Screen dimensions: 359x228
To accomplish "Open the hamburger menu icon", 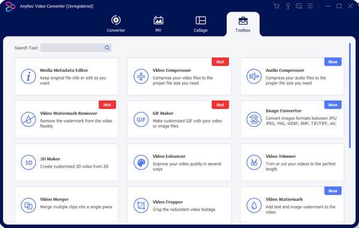I will 310,6.
